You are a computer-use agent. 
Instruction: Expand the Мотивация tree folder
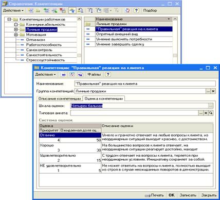(x=16, y=35)
